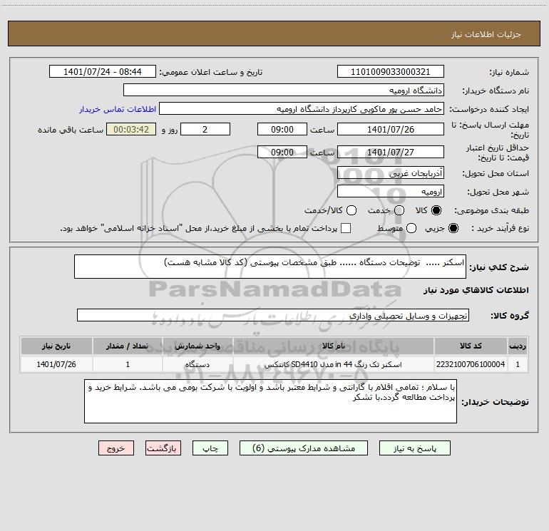Click price validity hour 09:00 field
The image size is (549, 531).
282,152
